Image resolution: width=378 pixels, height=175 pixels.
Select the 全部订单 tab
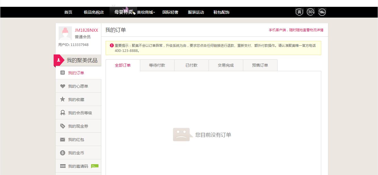point(123,65)
